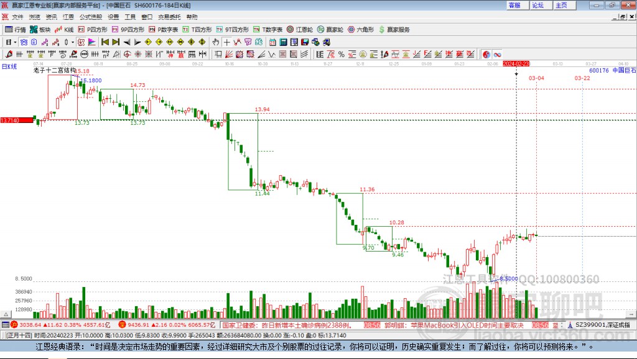Click the 600176 中国巨石 stock label
This screenshot has height=359, width=637.
pos(613,70)
